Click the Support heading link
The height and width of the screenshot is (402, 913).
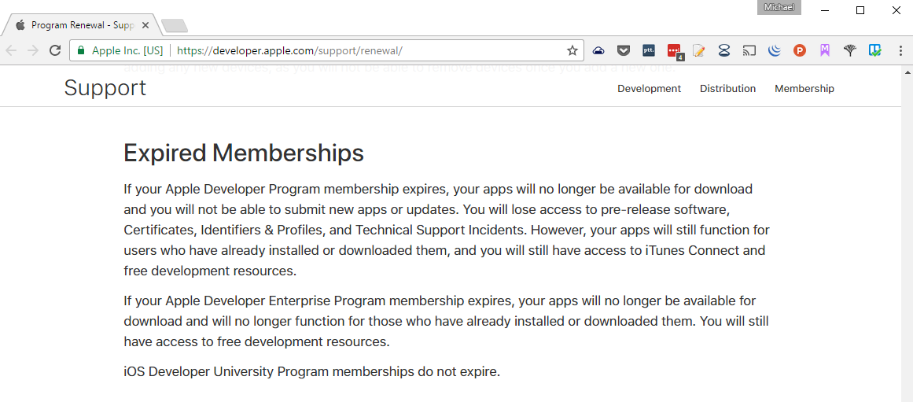tap(105, 87)
